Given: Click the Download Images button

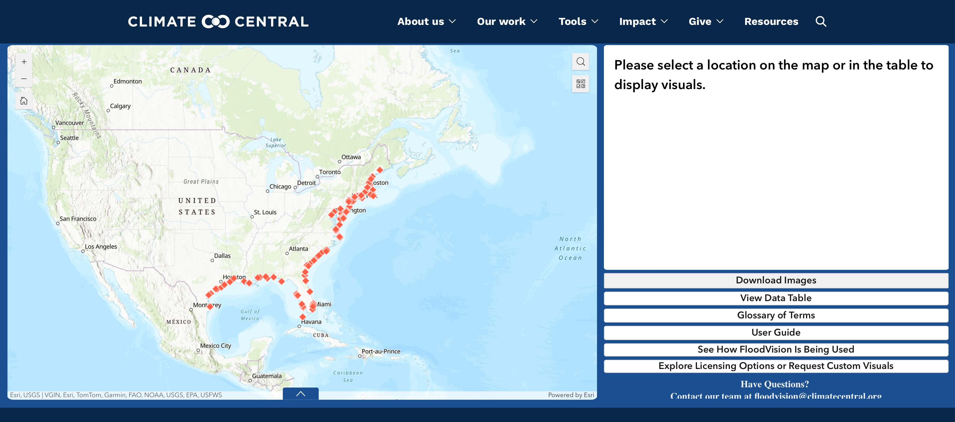Looking at the screenshot, I should click(x=776, y=280).
